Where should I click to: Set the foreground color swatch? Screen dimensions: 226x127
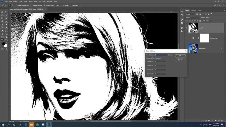click(x=3, y=44)
